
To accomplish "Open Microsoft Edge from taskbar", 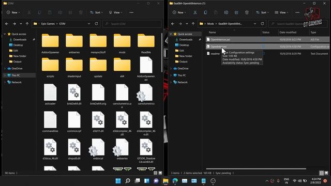I will (175, 181).
